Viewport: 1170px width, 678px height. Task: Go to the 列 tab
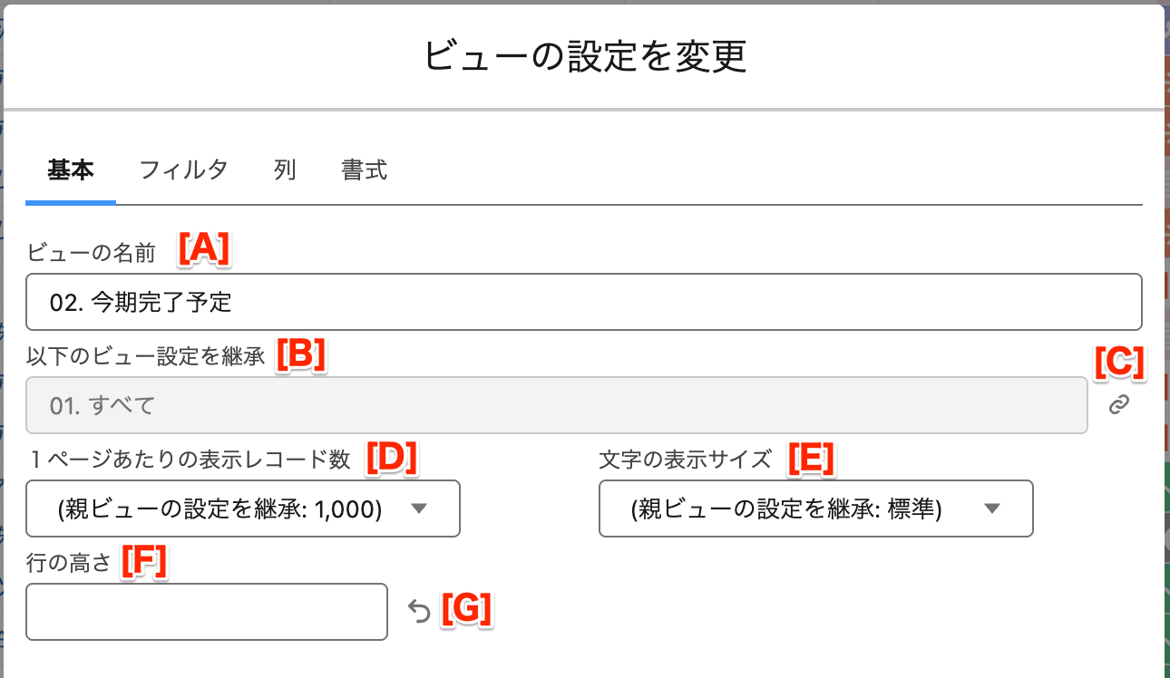(285, 169)
